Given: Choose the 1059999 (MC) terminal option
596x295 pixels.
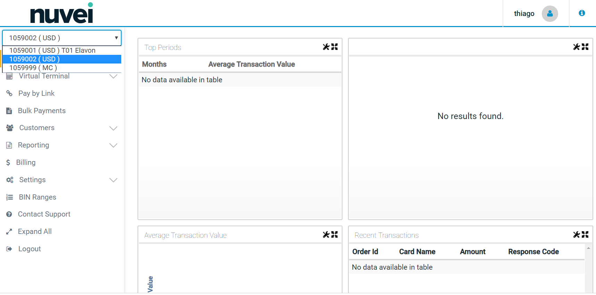Looking at the screenshot, I should coord(33,68).
